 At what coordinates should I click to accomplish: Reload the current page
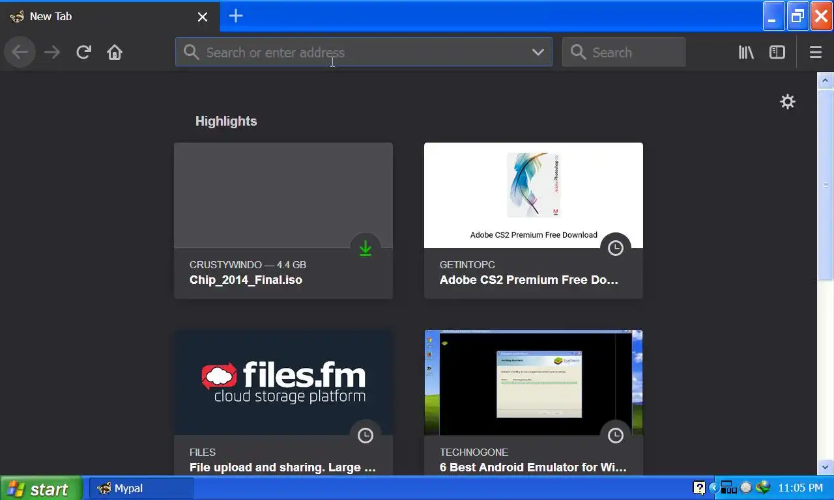(x=83, y=52)
